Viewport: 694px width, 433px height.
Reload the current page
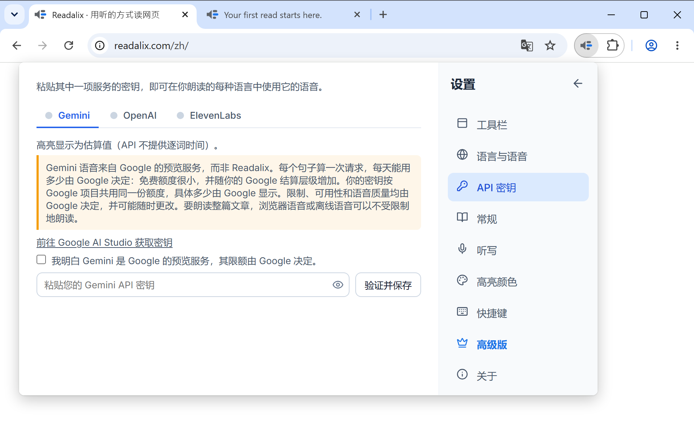pos(69,45)
